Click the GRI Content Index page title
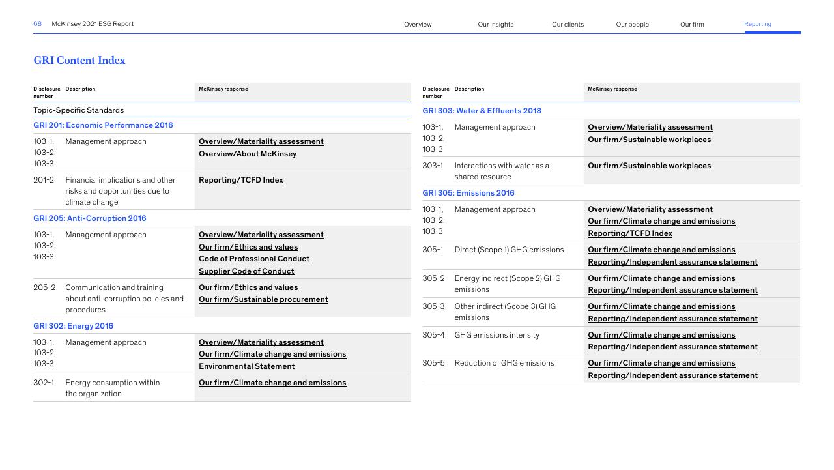Screen dimensions: 834x470 79,60
